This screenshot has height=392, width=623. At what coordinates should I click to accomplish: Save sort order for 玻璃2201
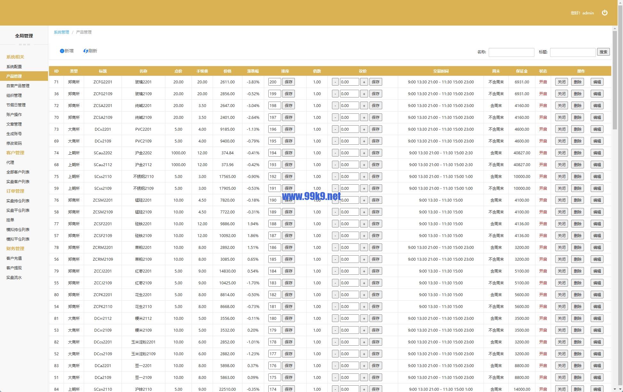pyautogui.click(x=288, y=82)
